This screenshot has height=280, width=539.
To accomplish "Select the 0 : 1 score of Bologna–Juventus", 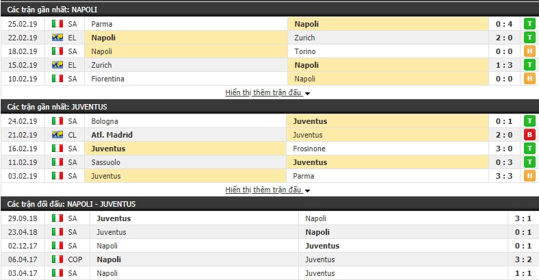I will 504,121.
